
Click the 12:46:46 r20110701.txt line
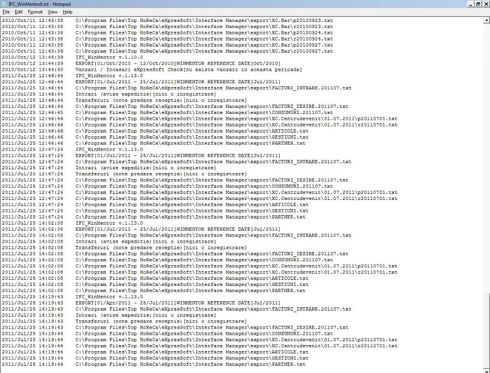tap(200, 125)
